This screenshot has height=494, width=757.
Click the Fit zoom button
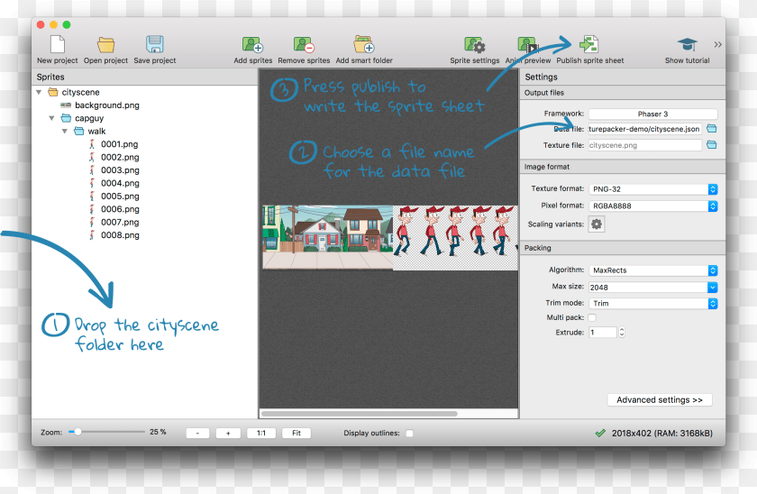tap(296, 434)
